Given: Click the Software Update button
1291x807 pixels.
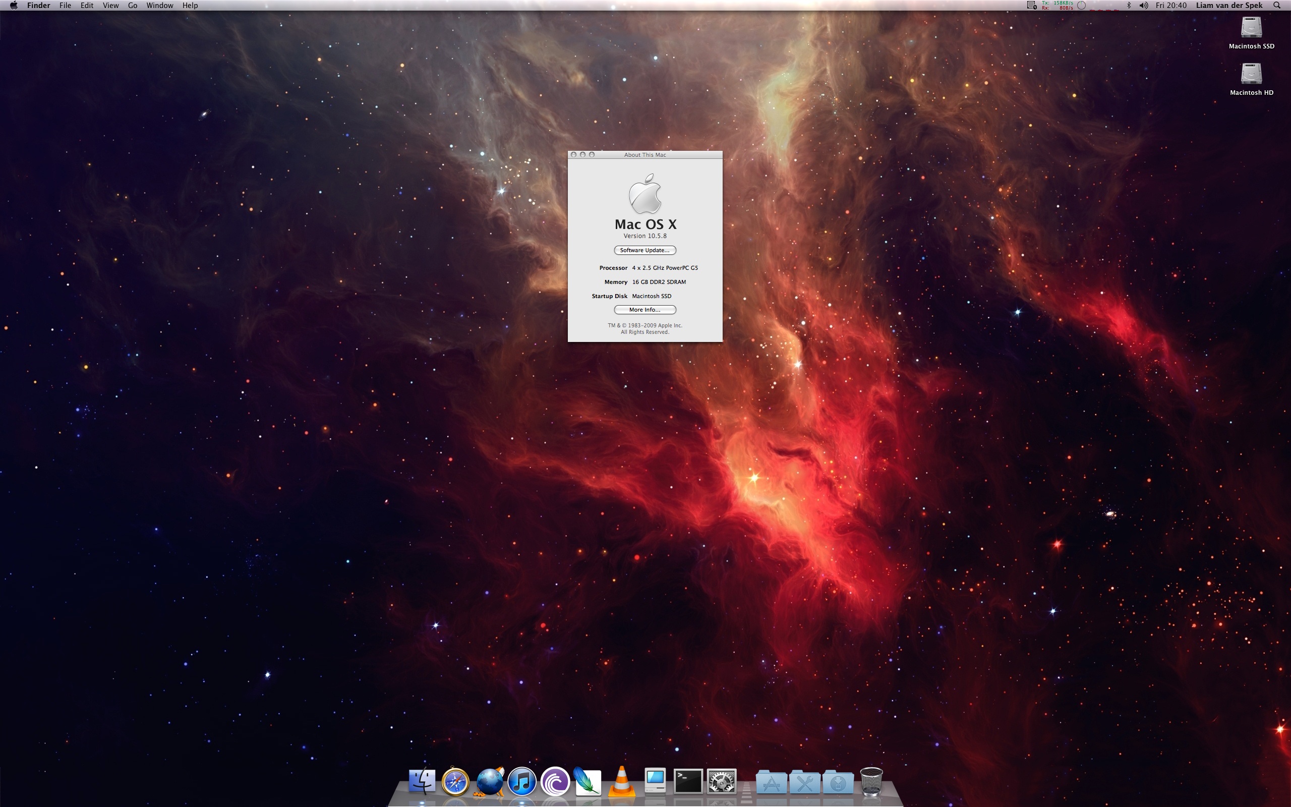Looking at the screenshot, I should 644,250.
